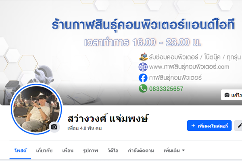Click the globe website icon on cover
The image size is (242, 161).
click(x=143, y=67)
